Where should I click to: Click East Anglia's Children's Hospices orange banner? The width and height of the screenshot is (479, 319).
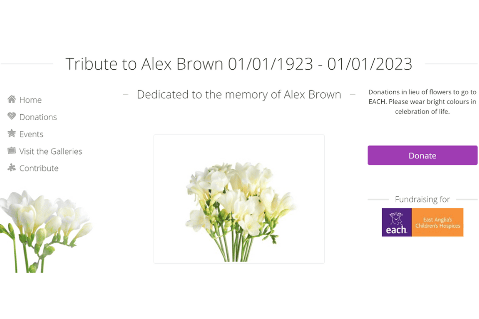tap(438, 222)
